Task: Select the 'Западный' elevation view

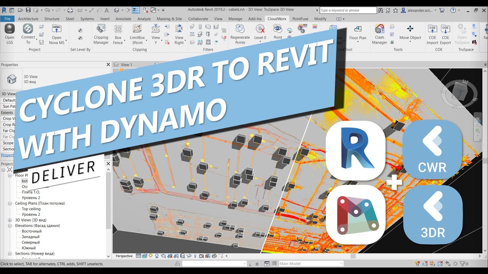Action: click(x=30, y=237)
